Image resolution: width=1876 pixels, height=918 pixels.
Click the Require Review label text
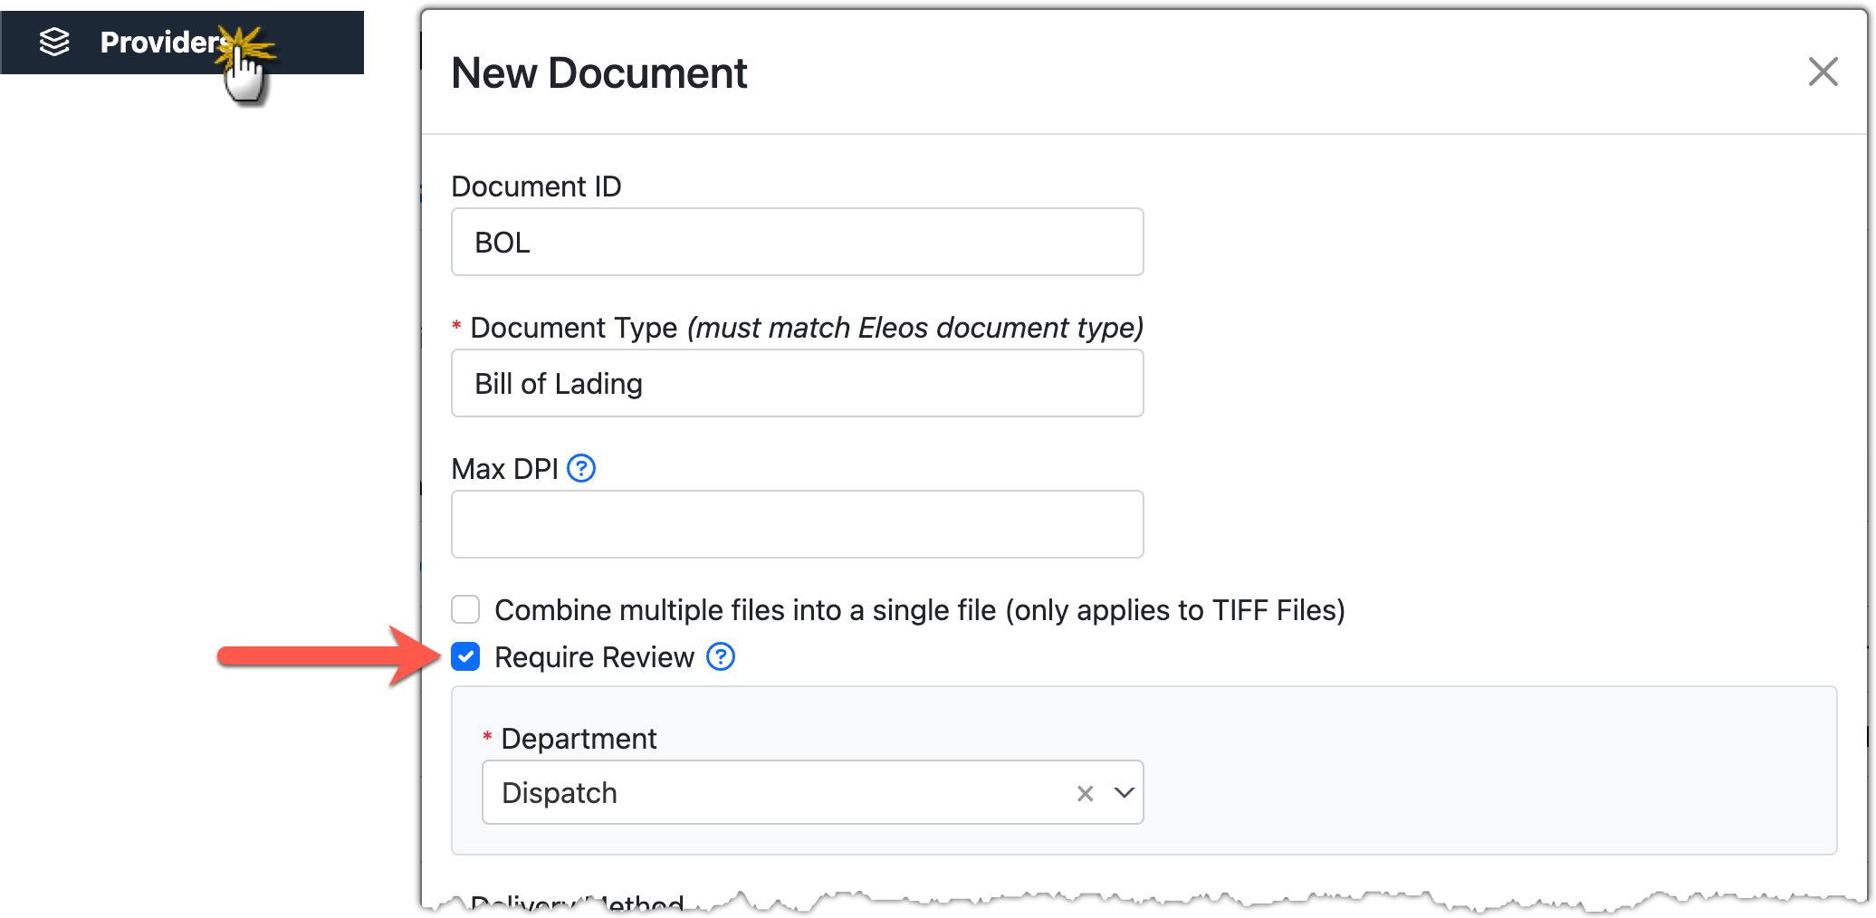[x=594, y=657]
